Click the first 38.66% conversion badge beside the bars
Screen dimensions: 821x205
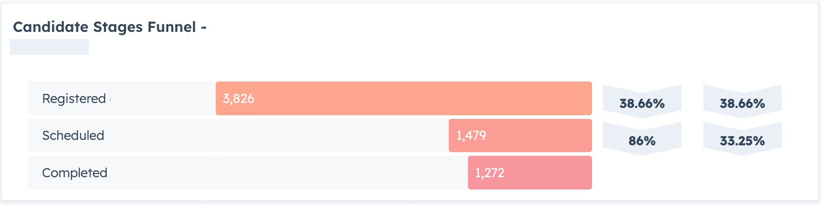tap(642, 103)
